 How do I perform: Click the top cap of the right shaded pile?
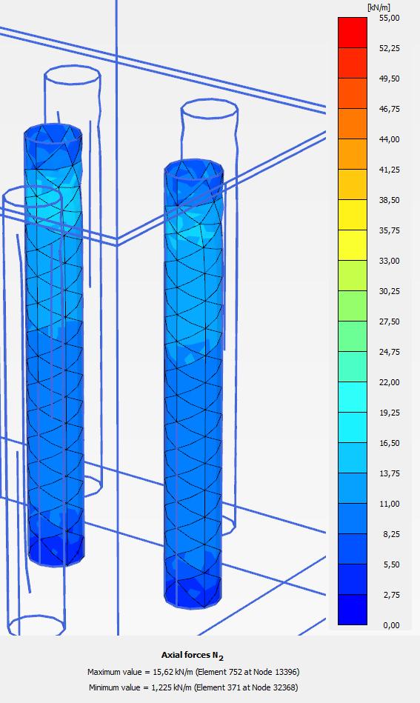tap(193, 170)
